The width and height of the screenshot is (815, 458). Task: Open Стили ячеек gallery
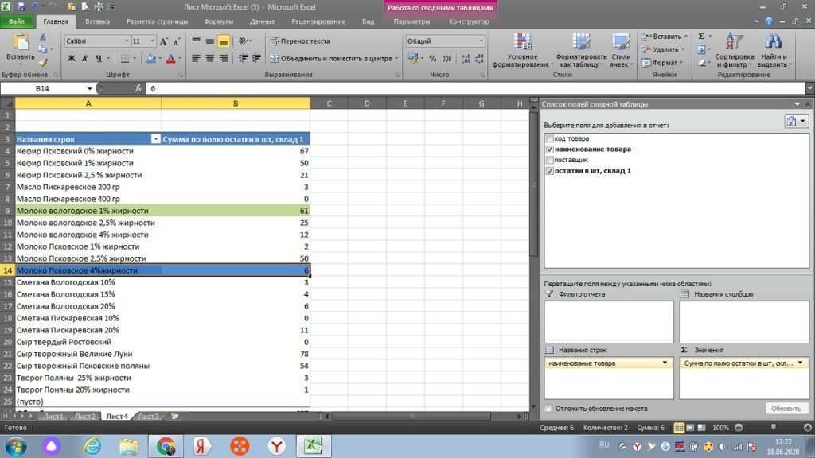(x=621, y=50)
